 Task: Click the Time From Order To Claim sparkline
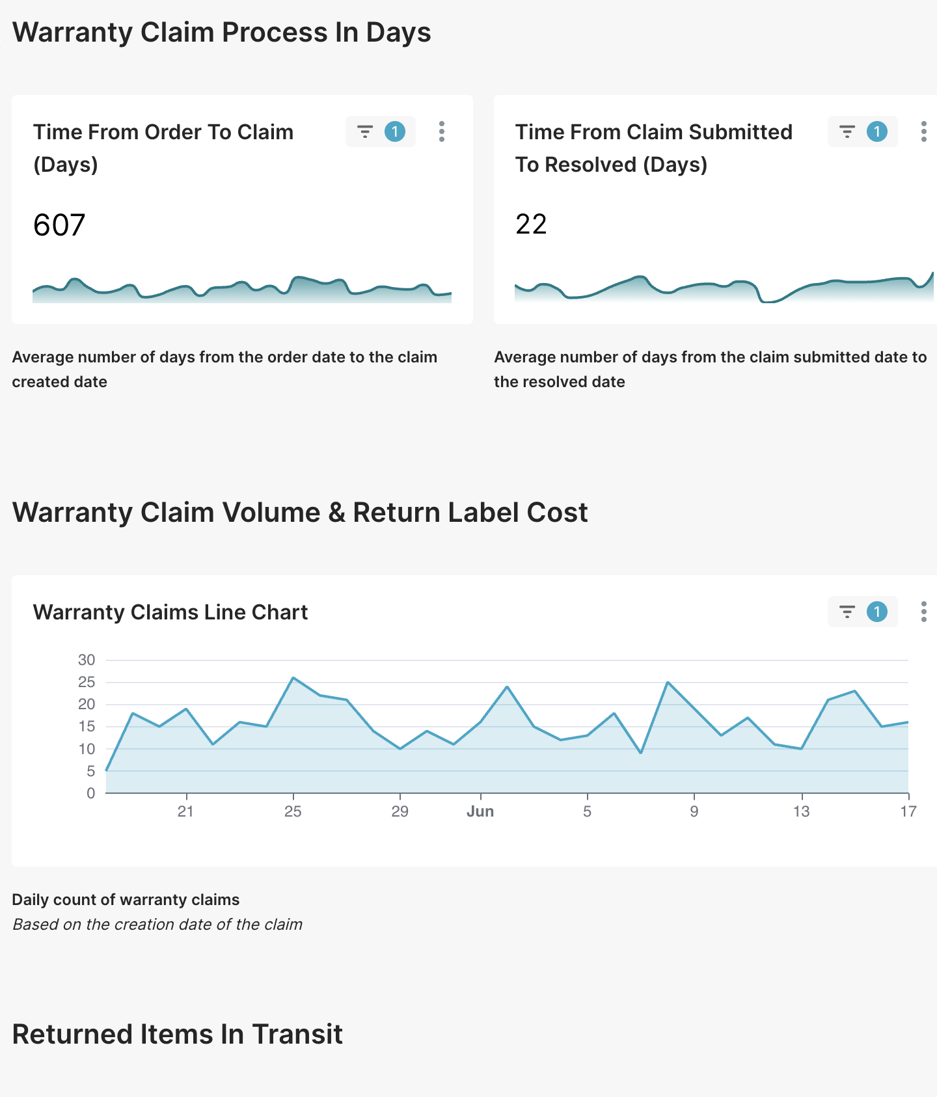coord(242,290)
